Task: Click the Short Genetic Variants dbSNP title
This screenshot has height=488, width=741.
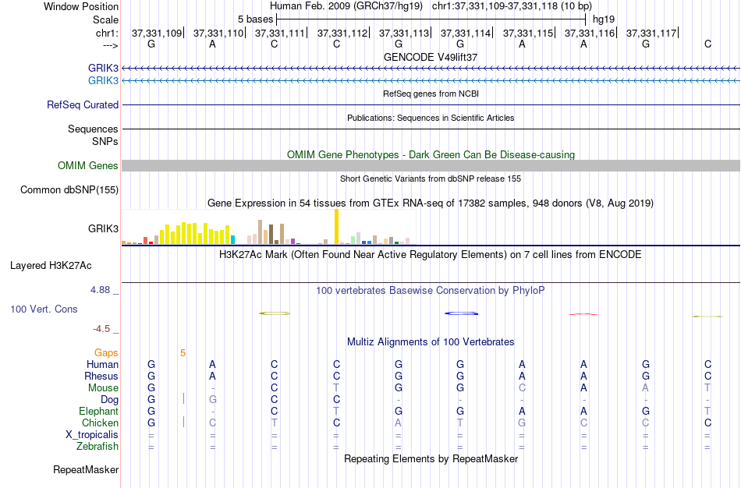Action: pyautogui.click(x=431, y=179)
